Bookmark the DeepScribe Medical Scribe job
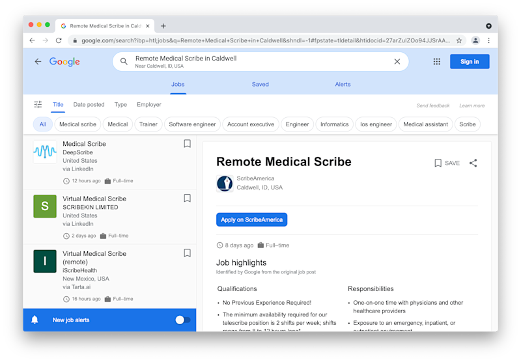This screenshot has height=362, width=521. 187,143
